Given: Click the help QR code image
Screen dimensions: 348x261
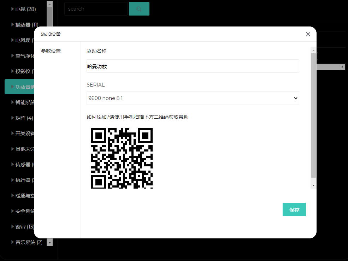Looking at the screenshot, I should [122, 158].
